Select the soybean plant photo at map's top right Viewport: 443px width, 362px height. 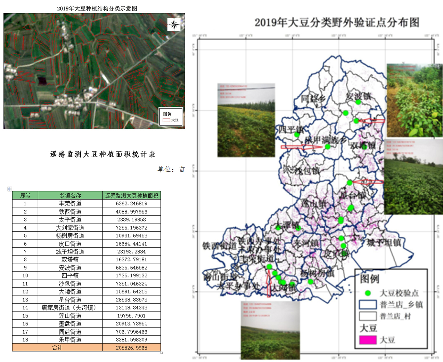coord(414,101)
